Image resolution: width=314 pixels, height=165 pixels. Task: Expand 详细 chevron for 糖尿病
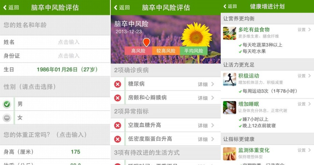[213, 84]
